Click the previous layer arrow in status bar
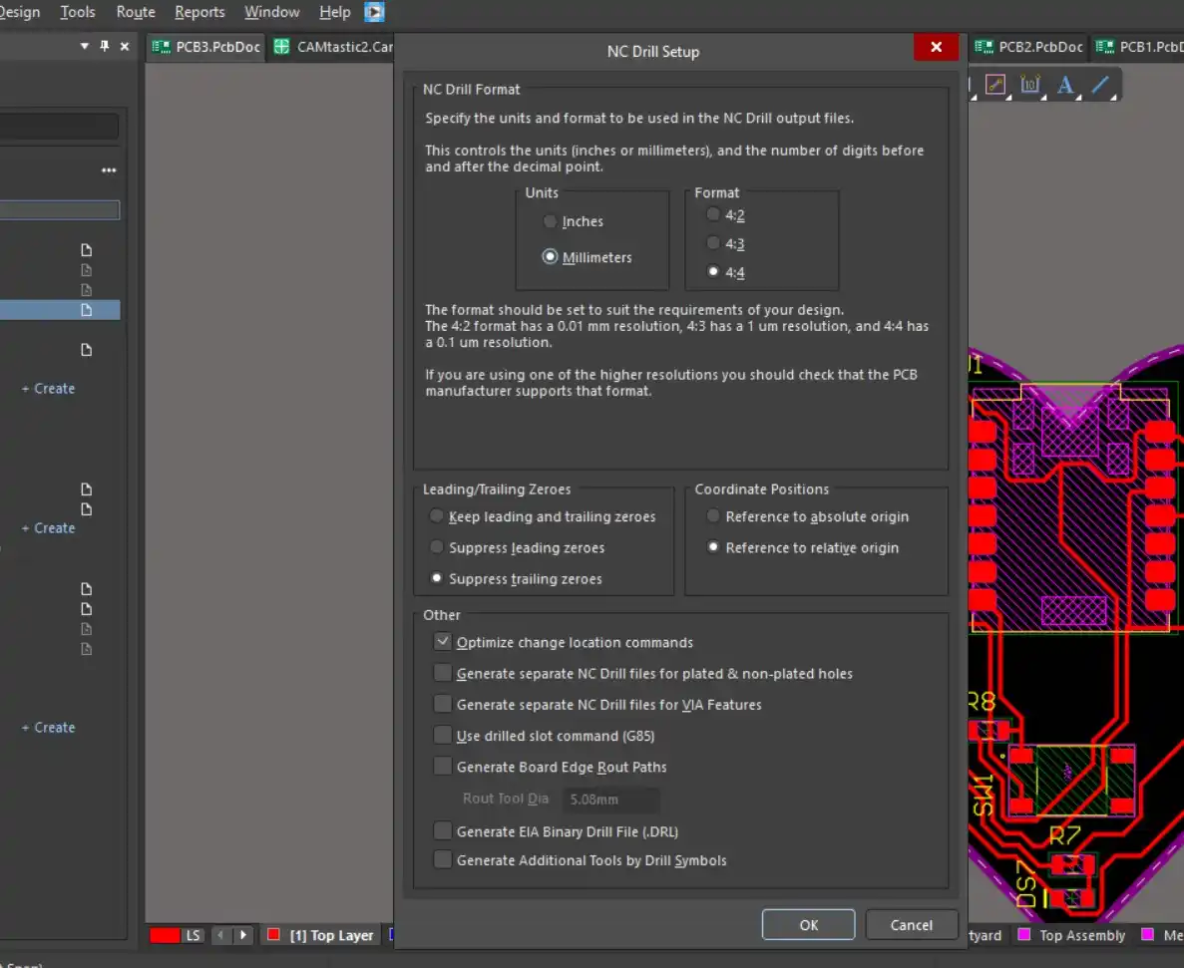 [220, 935]
